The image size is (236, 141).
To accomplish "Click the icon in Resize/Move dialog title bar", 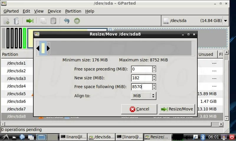I will point(37,34).
